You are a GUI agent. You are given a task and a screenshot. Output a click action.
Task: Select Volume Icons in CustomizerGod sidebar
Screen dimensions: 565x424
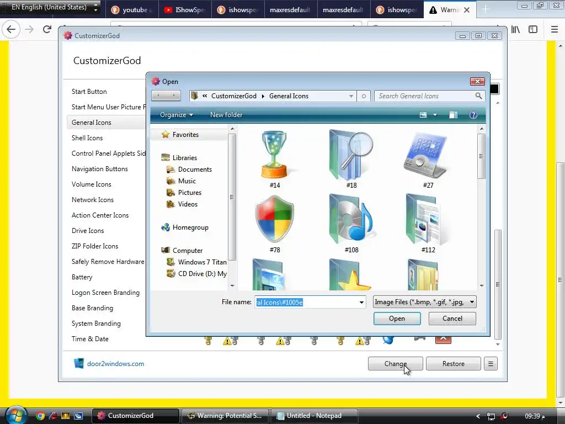(91, 184)
